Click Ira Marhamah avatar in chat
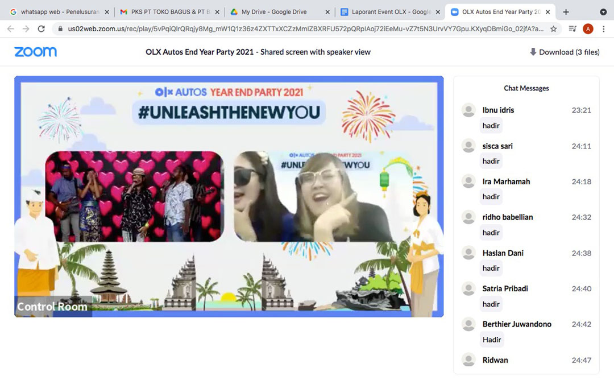 pyautogui.click(x=468, y=181)
